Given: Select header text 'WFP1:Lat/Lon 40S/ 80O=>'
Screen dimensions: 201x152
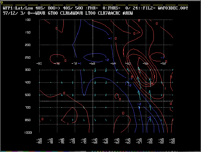Looking at the screenshot, I should click(32, 8).
